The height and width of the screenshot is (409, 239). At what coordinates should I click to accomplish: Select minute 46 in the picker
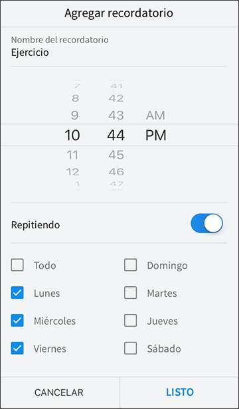[116, 171]
